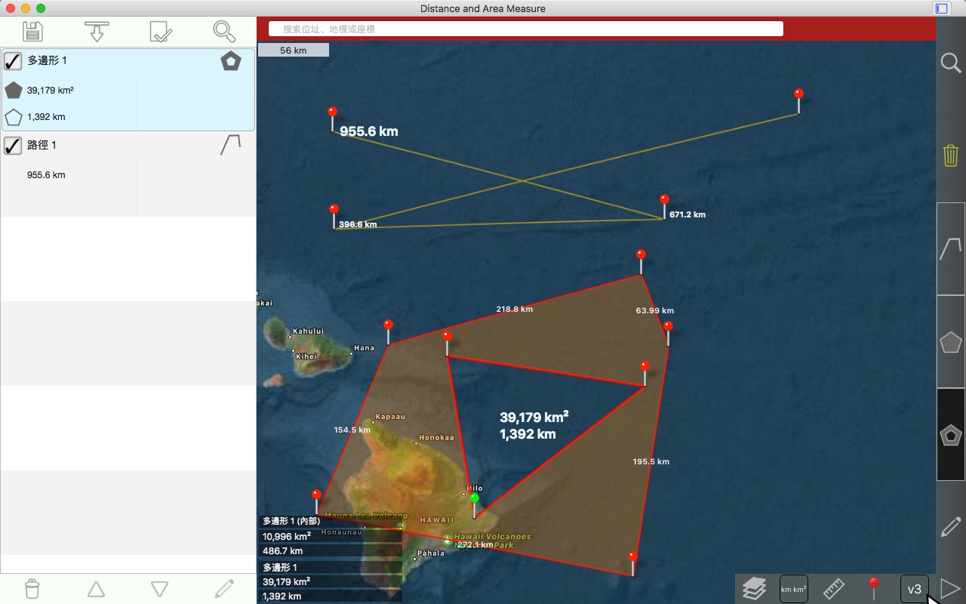
Task: Click the select-all checkmark document icon
Action: (x=161, y=31)
